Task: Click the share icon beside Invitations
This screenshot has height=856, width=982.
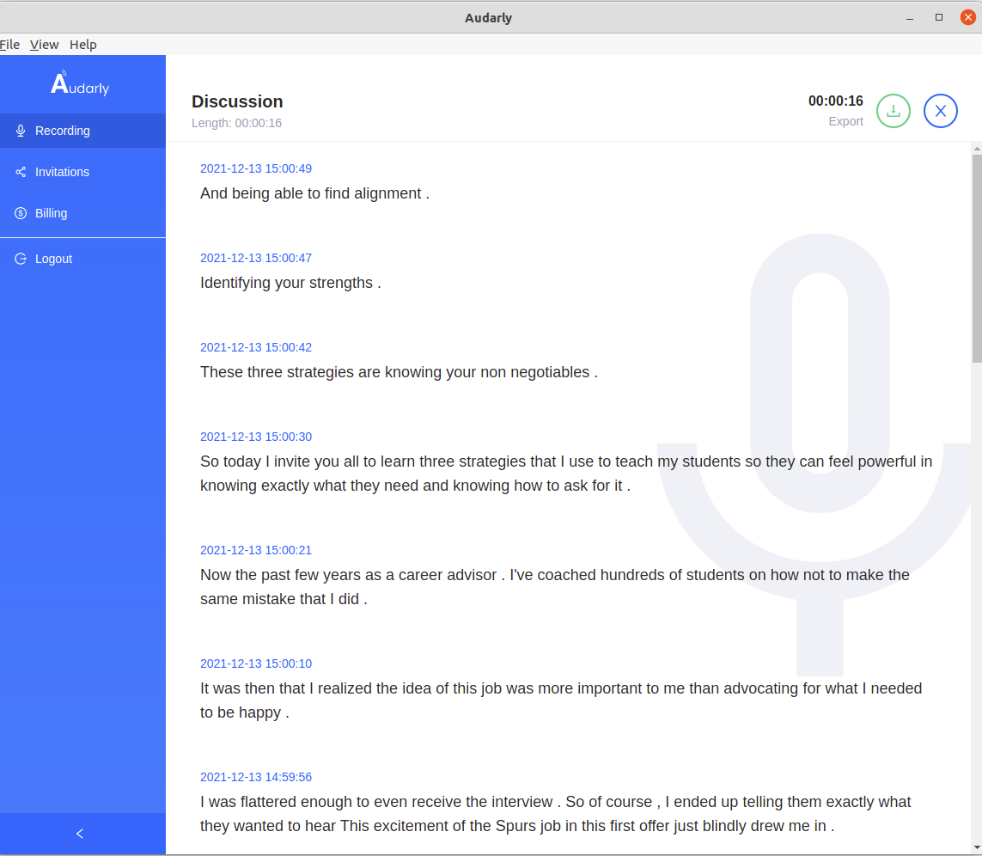Action: [x=21, y=172]
